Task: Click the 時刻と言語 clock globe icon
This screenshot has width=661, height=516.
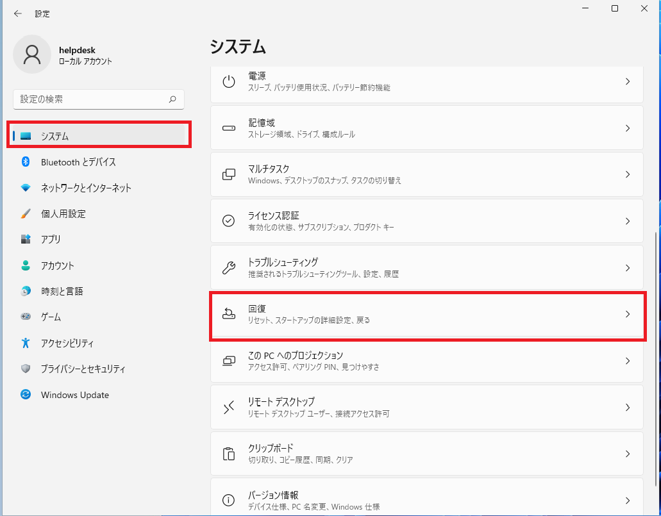Action: coord(25,291)
